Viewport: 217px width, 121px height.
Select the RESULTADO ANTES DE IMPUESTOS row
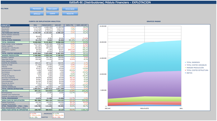pos(44,110)
